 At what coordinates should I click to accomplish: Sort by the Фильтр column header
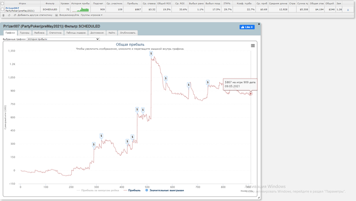(50, 4)
